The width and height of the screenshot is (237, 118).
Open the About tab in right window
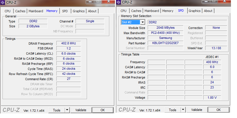(208, 11)
